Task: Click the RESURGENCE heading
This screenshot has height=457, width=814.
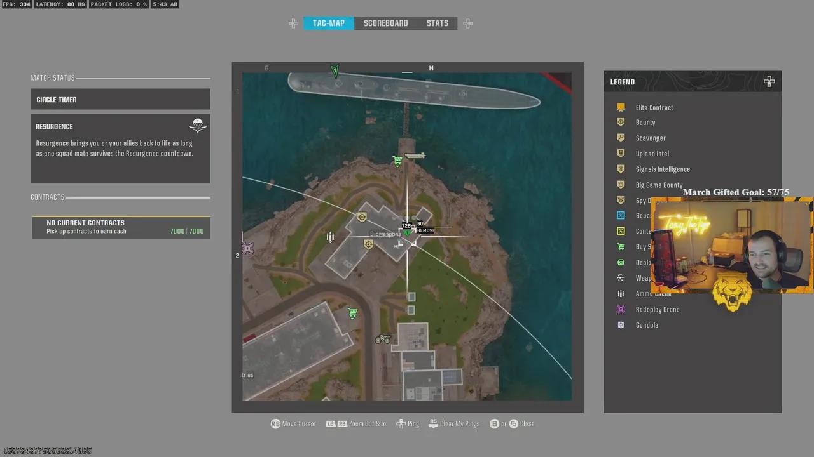Action: tap(54, 126)
